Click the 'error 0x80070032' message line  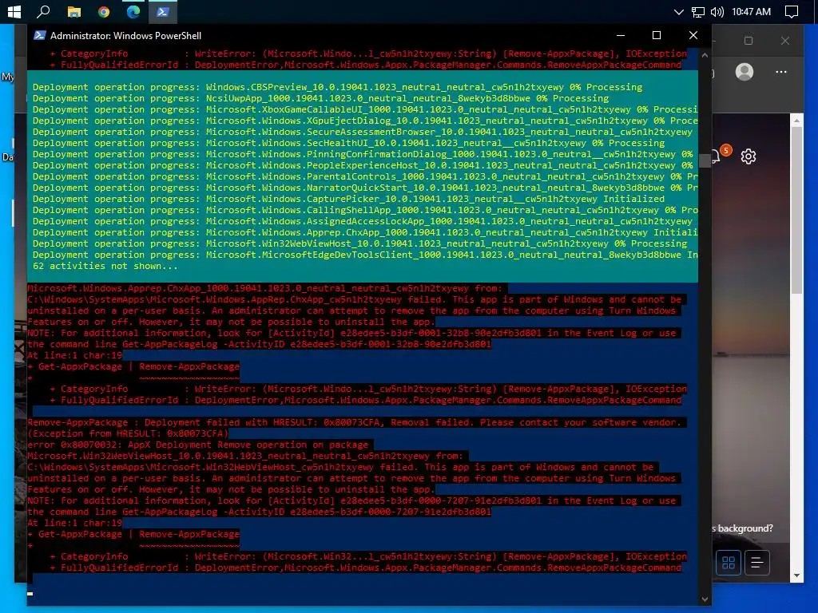[x=198, y=445]
